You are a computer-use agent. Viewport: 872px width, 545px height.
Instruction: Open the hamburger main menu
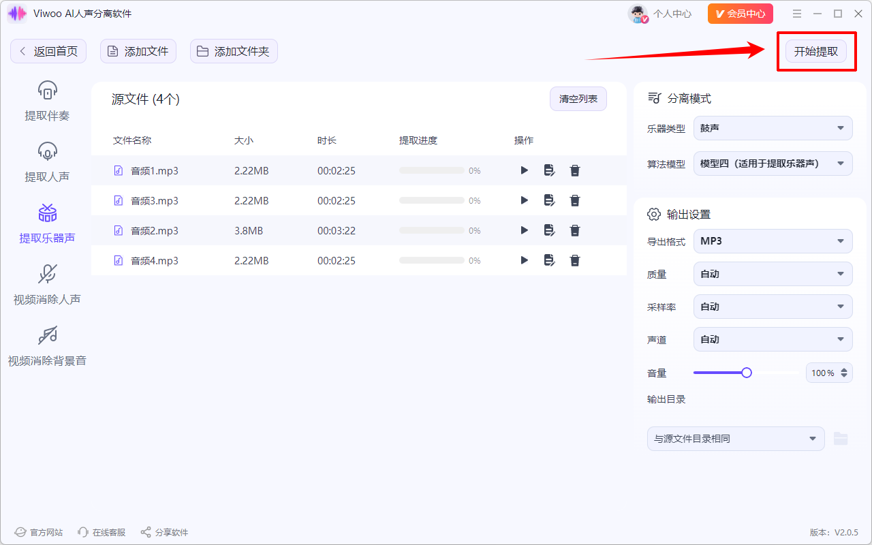(x=798, y=14)
